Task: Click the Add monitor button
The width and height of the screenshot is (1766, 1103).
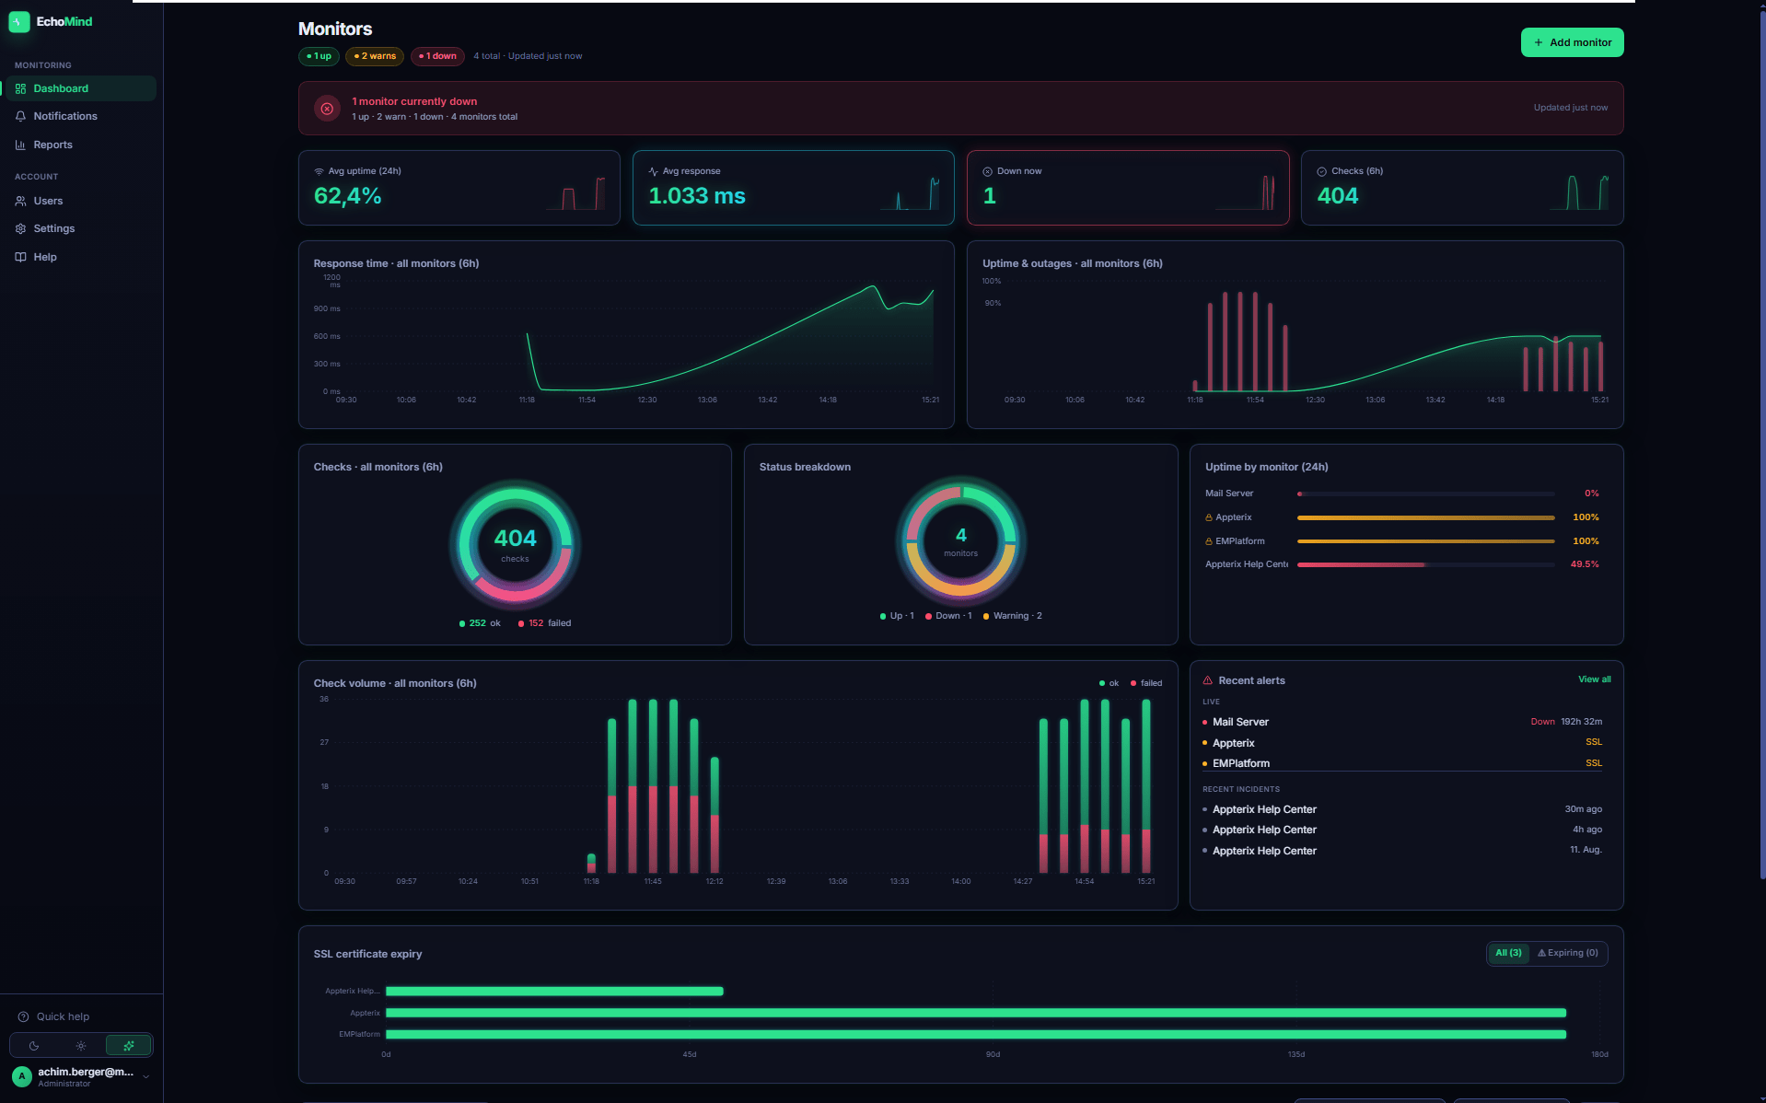Action: point(1572,42)
